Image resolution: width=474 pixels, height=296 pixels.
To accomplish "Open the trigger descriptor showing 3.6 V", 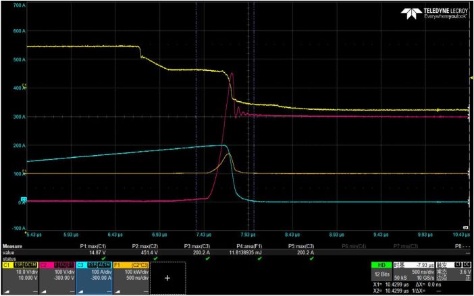I will [x=454, y=271].
